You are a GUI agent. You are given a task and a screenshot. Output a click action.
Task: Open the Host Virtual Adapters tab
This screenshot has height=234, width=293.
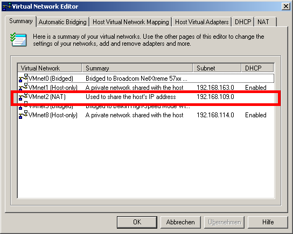click(x=201, y=22)
